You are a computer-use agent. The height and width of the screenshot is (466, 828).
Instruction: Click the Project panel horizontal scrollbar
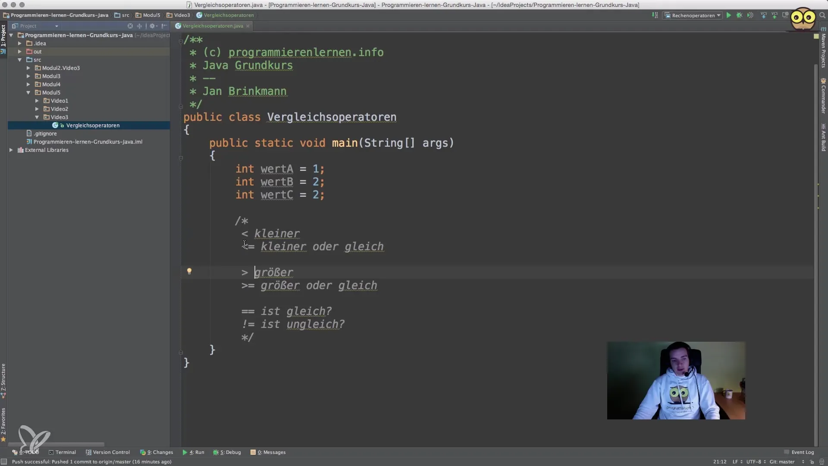click(x=56, y=444)
